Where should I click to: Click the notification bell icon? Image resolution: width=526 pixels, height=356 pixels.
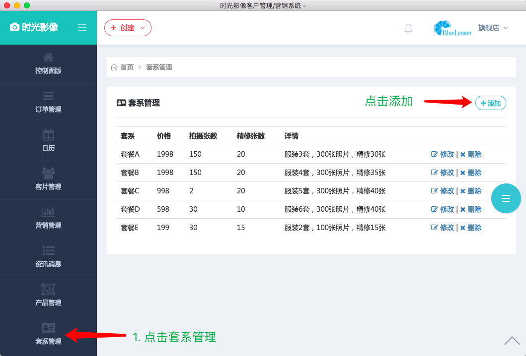[408, 28]
